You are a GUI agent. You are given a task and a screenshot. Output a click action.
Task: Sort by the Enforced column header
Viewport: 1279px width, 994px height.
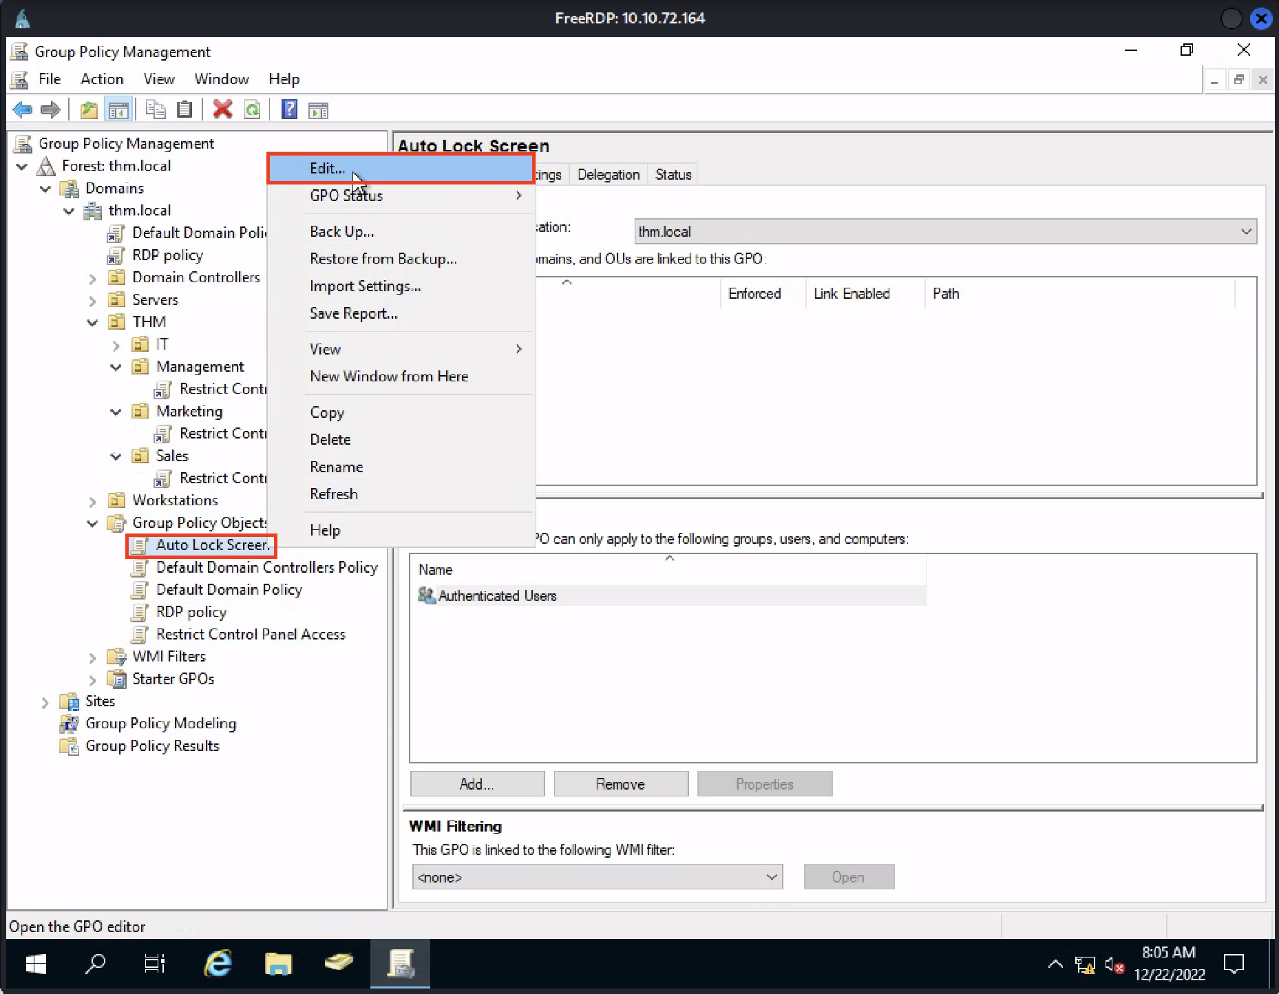pyautogui.click(x=762, y=293)
